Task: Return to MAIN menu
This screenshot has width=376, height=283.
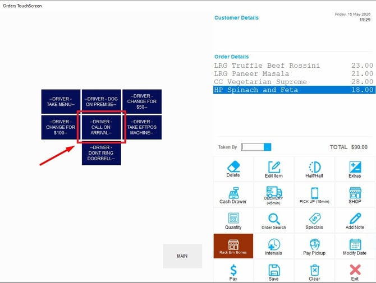Action: pyautogui.click(x=182, y=256)
